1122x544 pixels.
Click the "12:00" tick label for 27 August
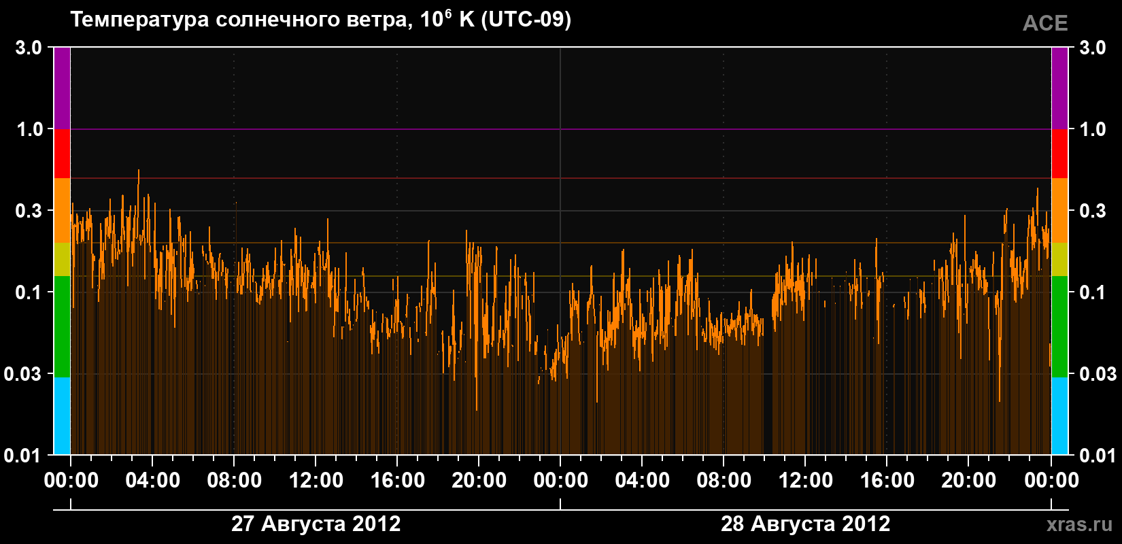(x=316, y=481)
